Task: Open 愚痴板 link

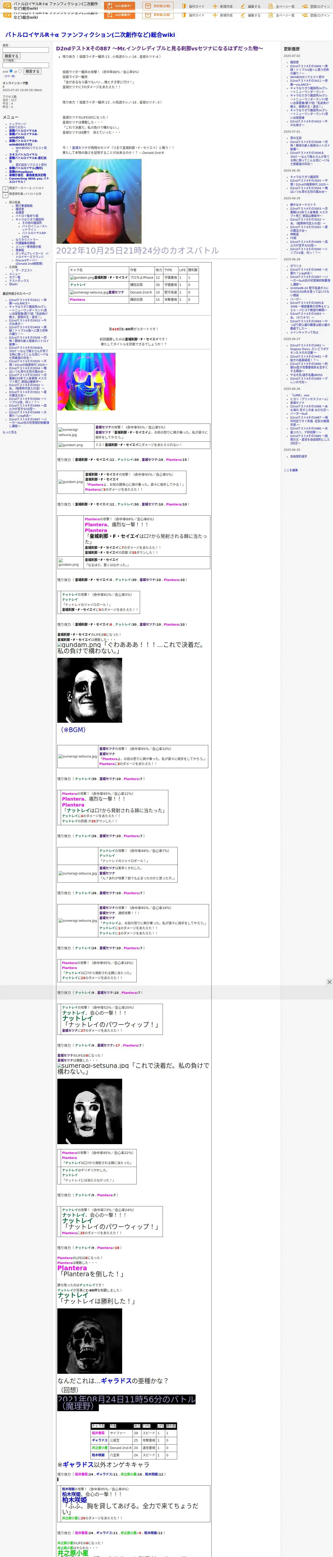Action: tap(20, 250)
